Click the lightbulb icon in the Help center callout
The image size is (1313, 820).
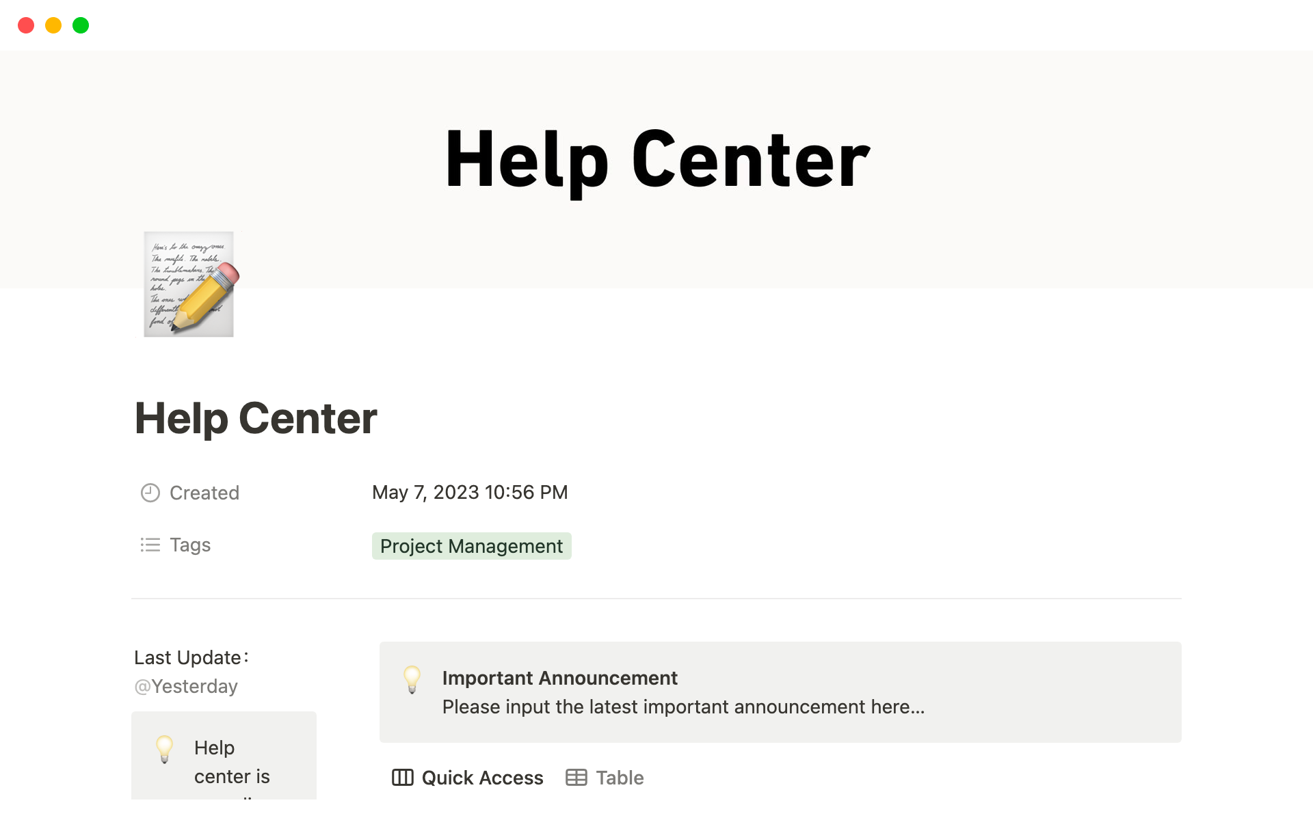[164, 749]
